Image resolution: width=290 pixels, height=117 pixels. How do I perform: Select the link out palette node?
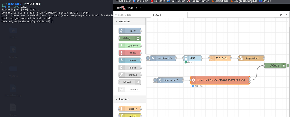[x=130, y=82]
